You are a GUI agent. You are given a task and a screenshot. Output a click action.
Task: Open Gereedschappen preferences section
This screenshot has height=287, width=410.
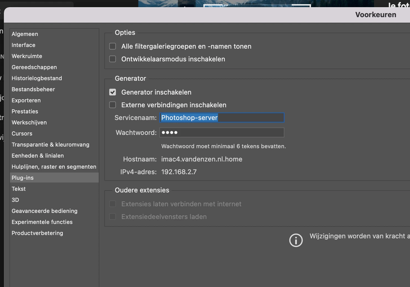click(54, 67)
